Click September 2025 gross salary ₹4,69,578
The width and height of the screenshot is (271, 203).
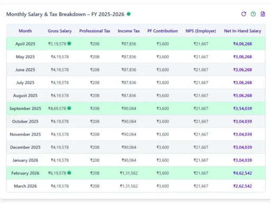click(57, 108)
